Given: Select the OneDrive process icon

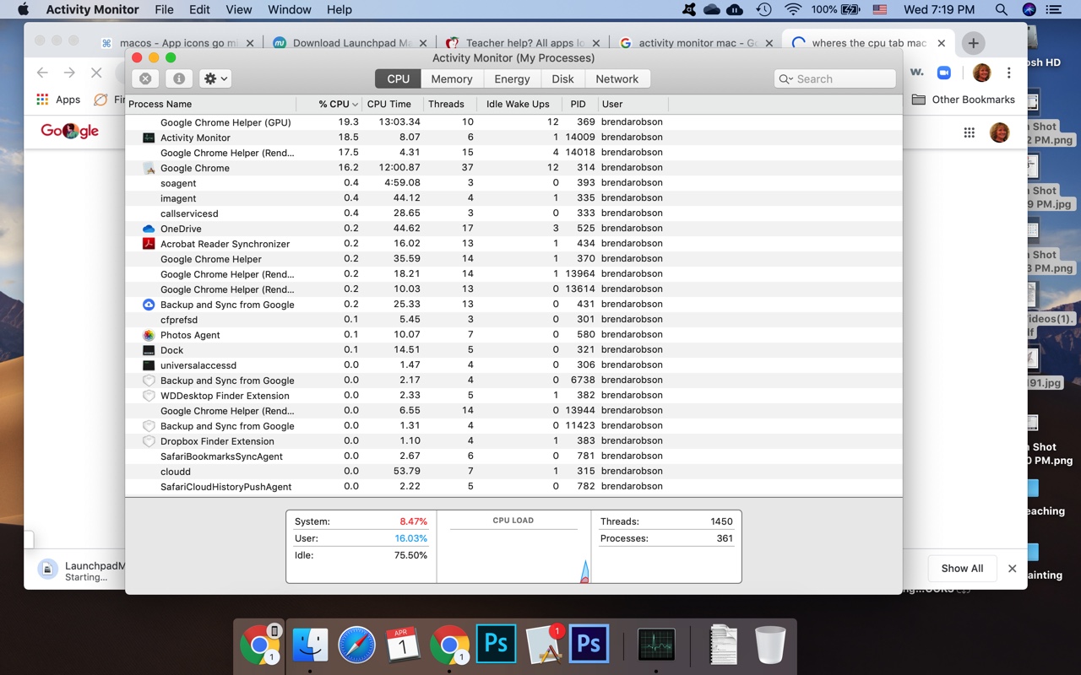Looking at the screenshot, I should pyautogui.click(x=149, y=229).
